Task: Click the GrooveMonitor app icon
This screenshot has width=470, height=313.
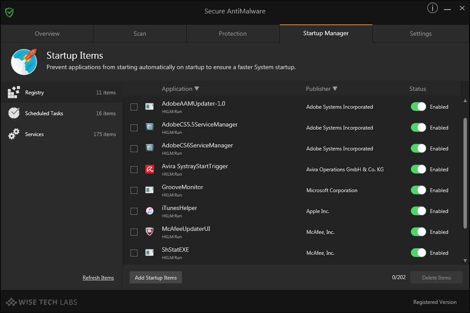Action: [x=149, y=190]
